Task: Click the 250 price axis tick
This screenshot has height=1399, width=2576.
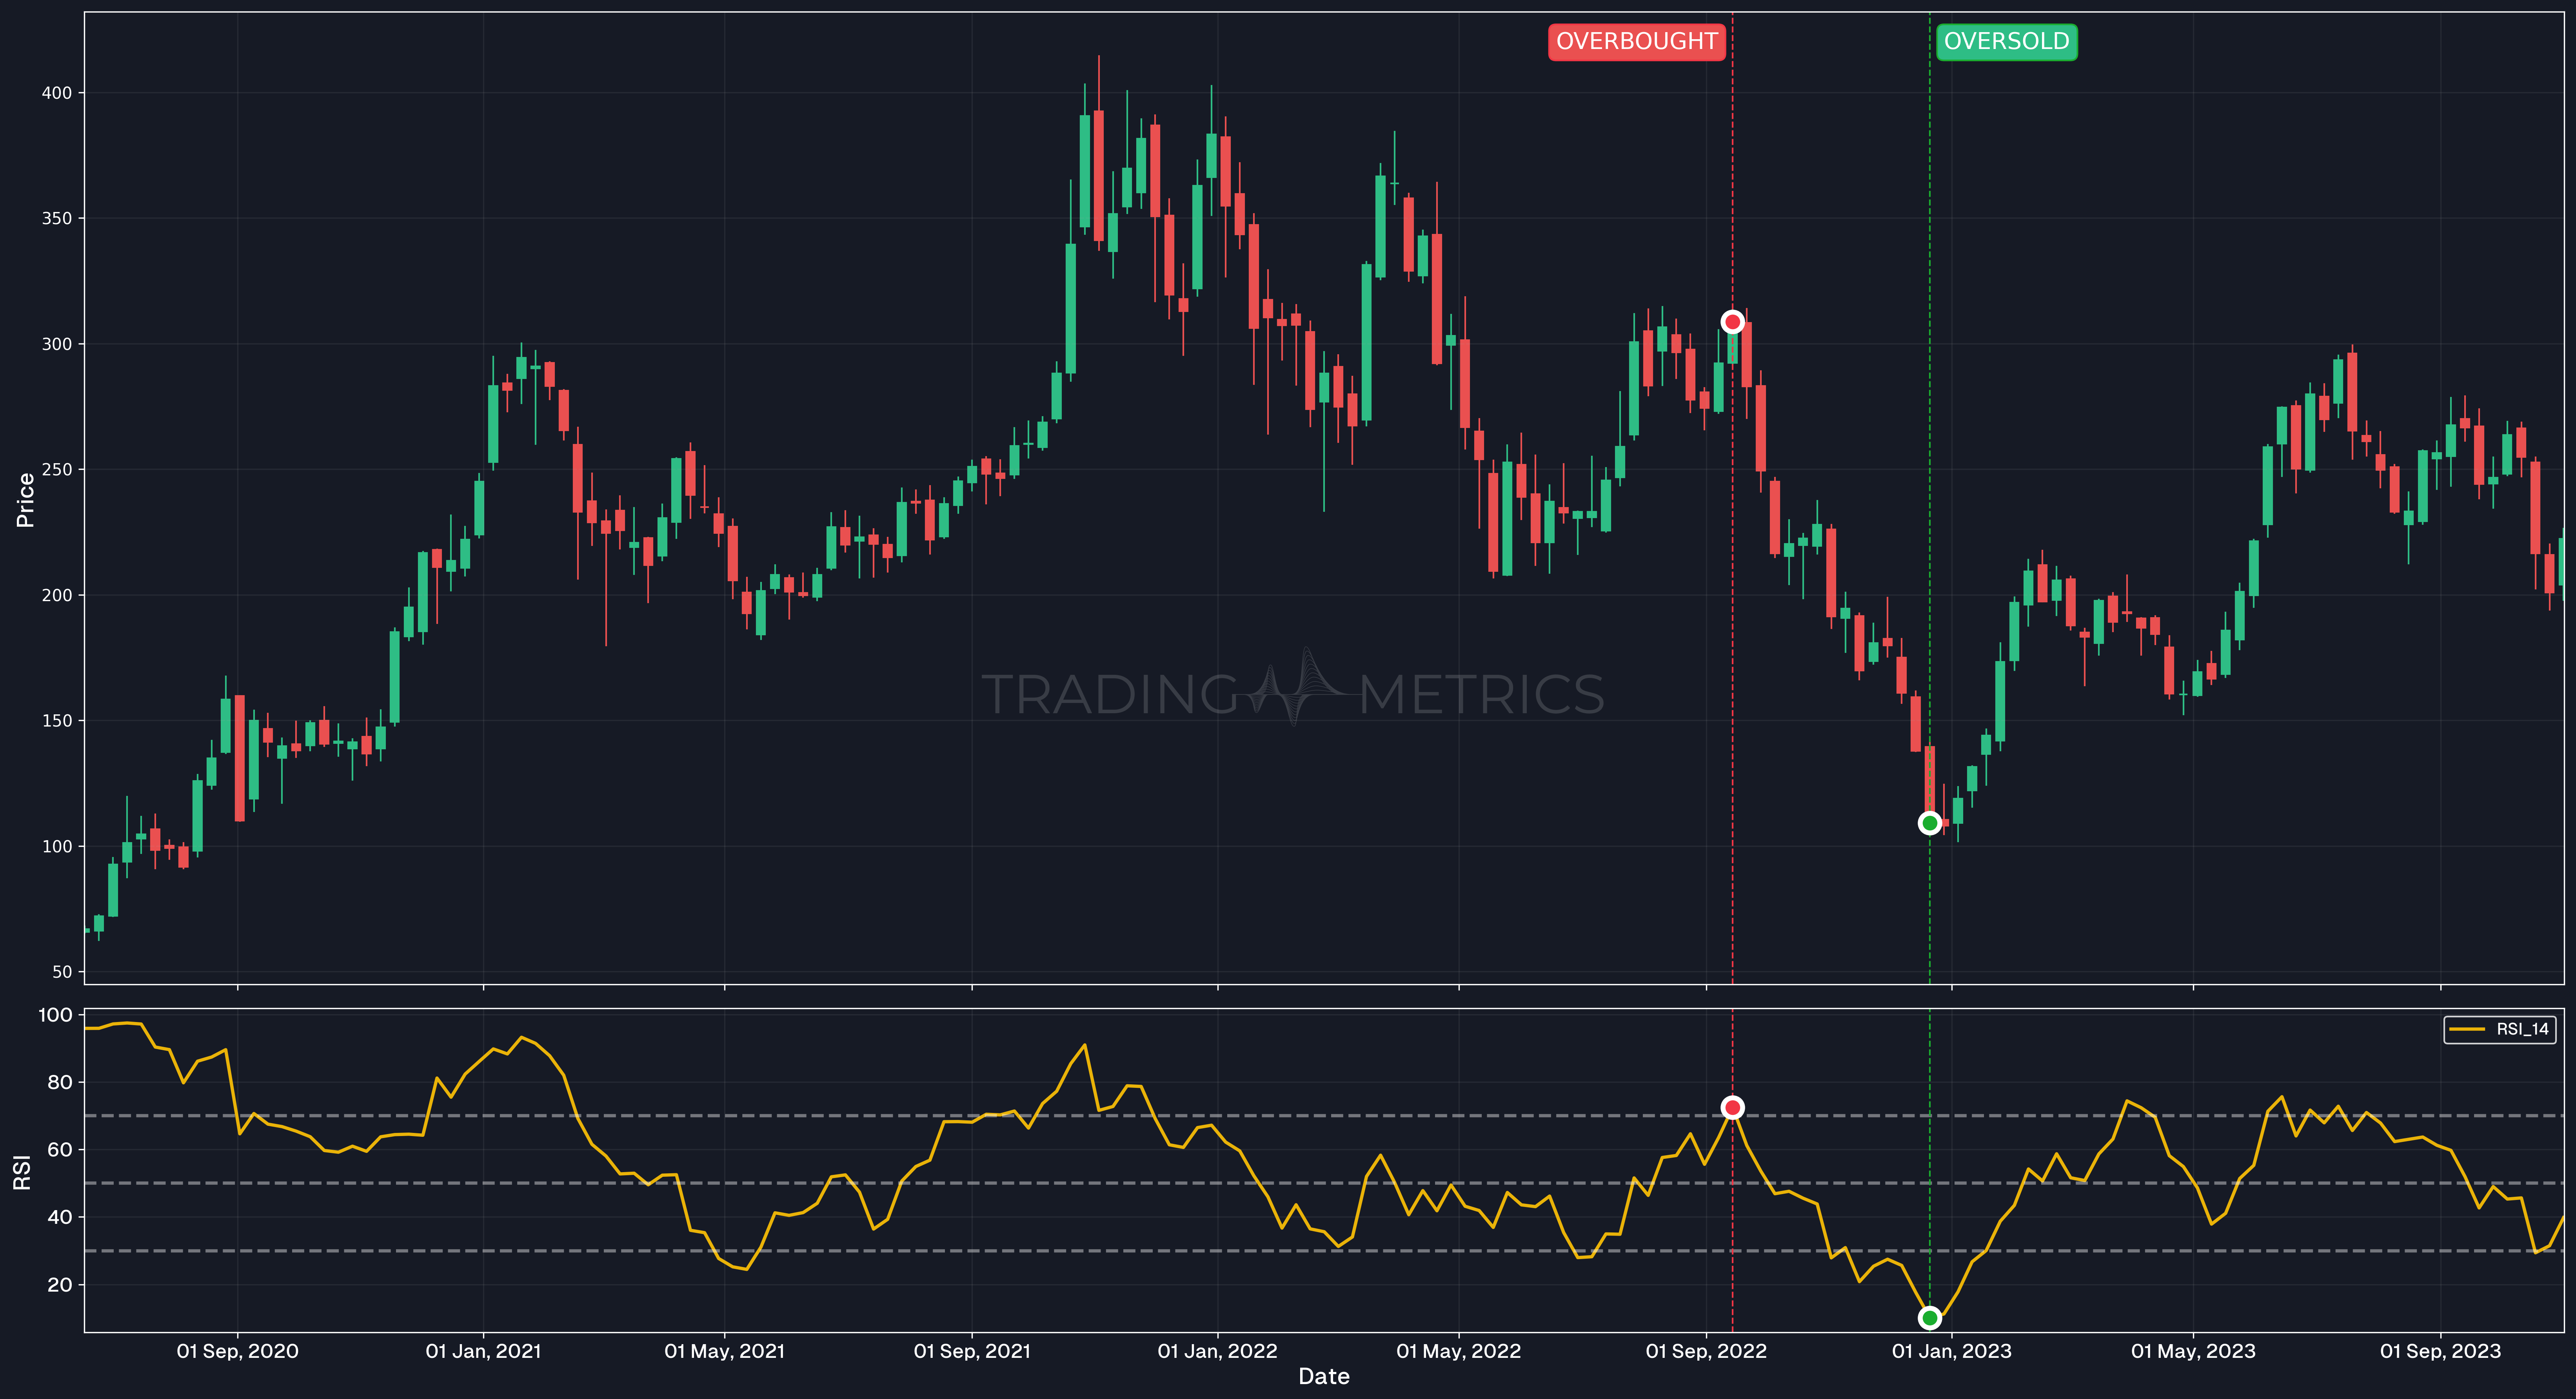Action: point(56,469)
